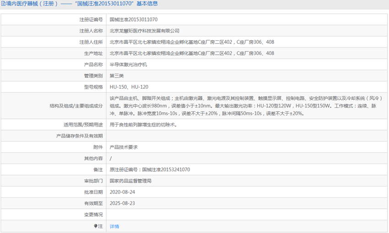Click the 有效期至 label
Image resolution: width=389 pixels, height=233 pixels.
(x=93, y=203)
